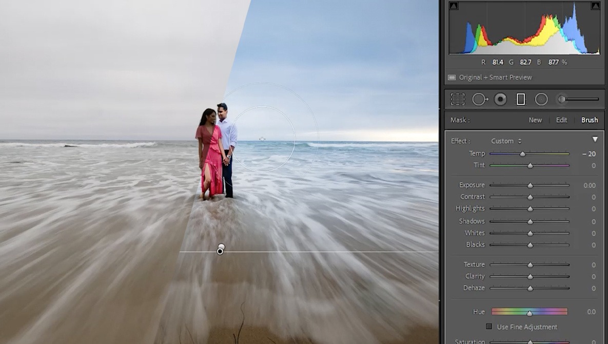
Task: Click the Exposure slider handle
Action: pos(530,185)
